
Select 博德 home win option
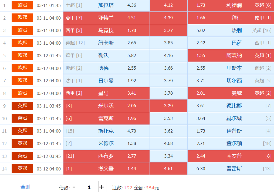click(x=106, y=68)
